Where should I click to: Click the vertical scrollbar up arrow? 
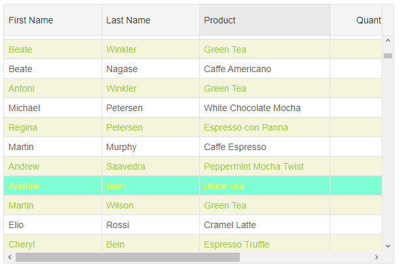click(x=388, y=41)
